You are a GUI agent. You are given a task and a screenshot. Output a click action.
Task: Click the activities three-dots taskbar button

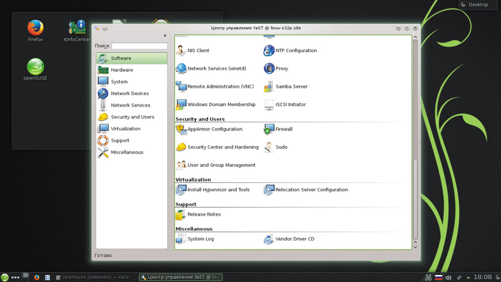click(x=15, y=278)
